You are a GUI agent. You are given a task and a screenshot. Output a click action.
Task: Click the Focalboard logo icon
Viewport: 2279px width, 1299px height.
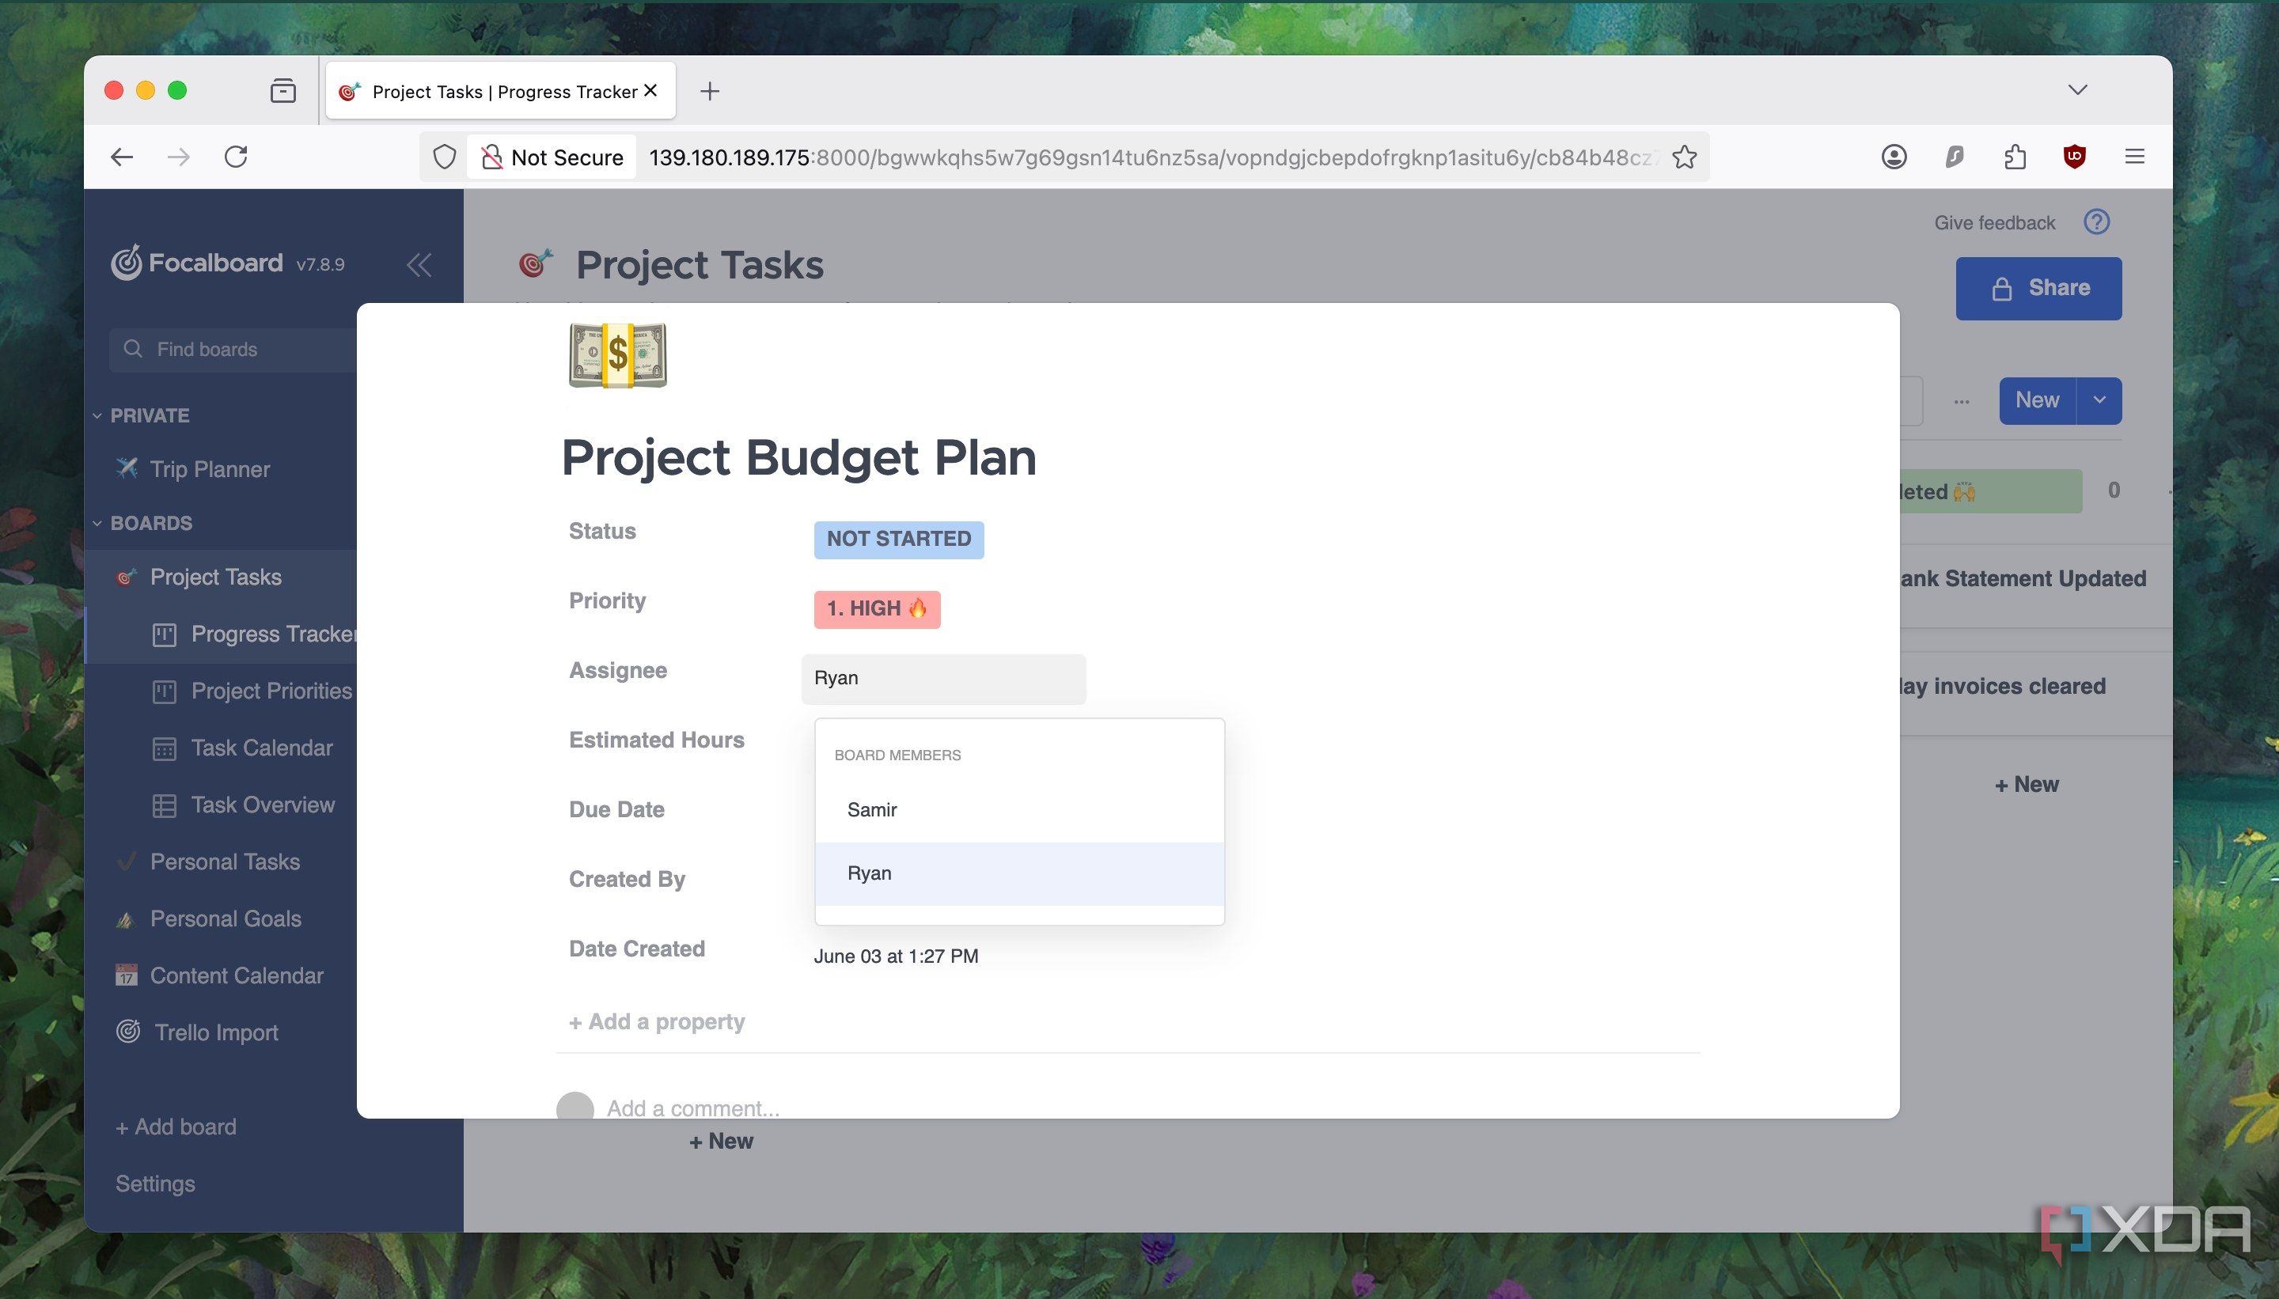pos(126,263)
